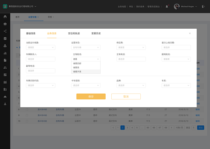
Task: Open the 当前运行线路 dropdown
Action: [41, 47]
